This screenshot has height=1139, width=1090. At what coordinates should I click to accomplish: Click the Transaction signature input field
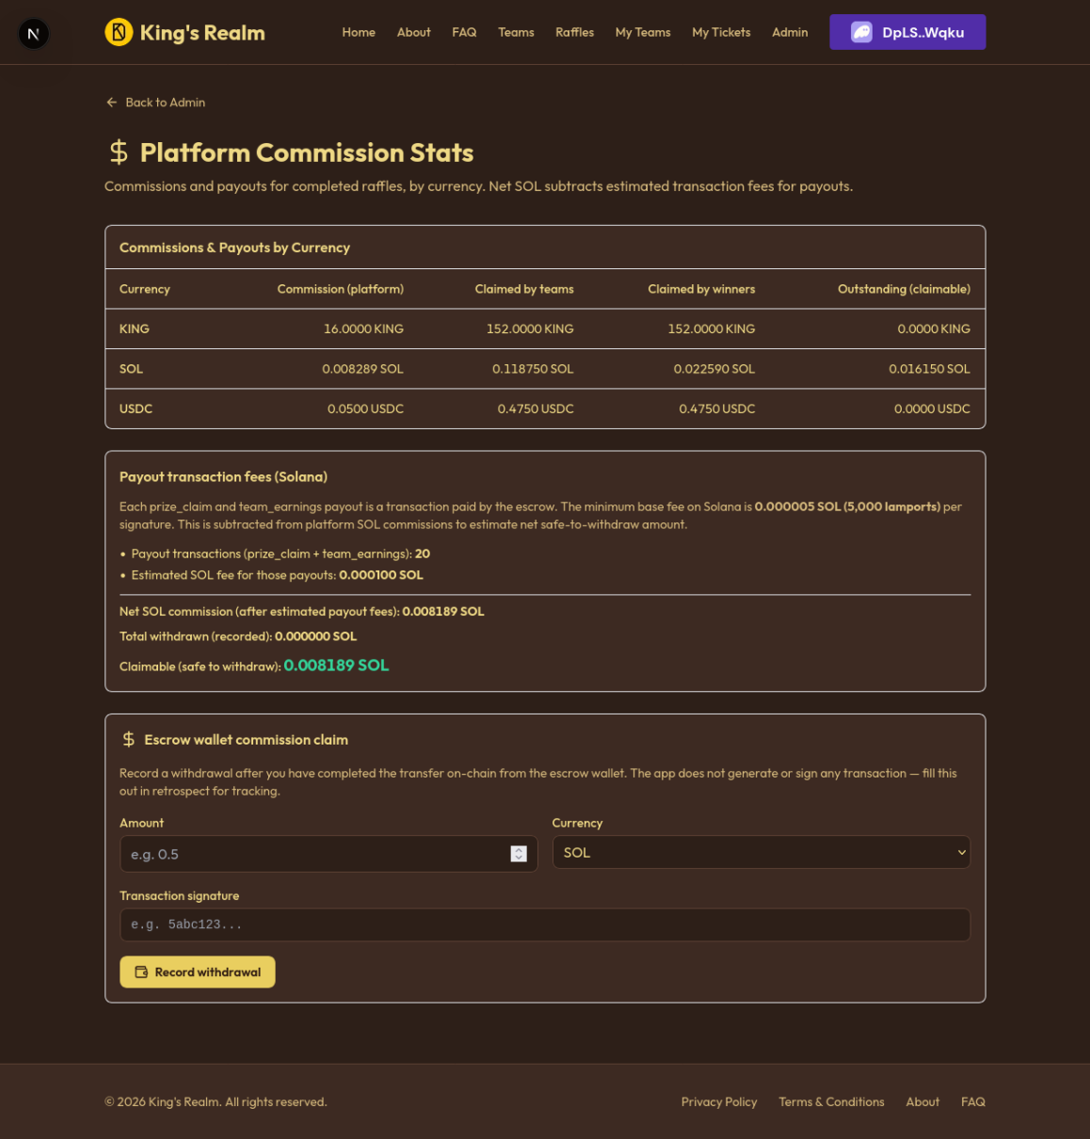point(545,924)
